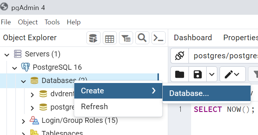The height and width of the screenshot is (135, 258).
Task: Click the Save File floppy icon
Action: pyautogui.click(x=198, y=74)
